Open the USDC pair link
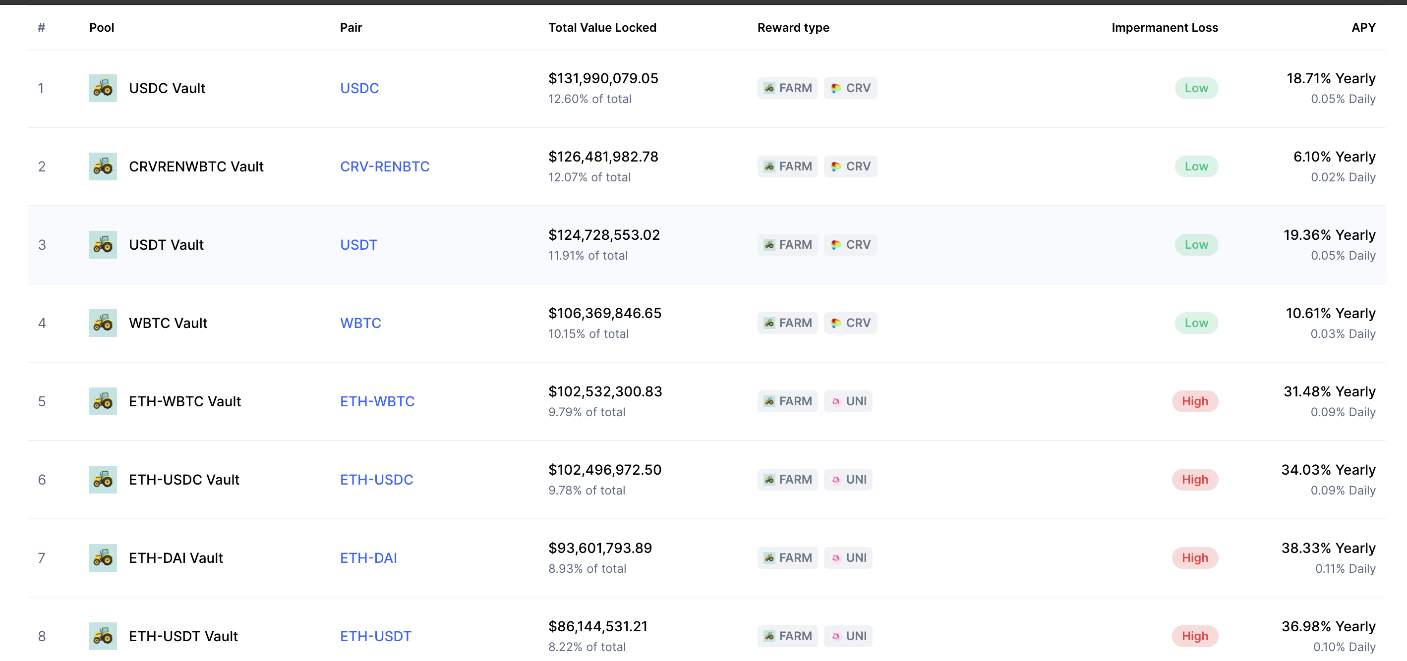Screen dimensions: 1407x661 (359, 88)
